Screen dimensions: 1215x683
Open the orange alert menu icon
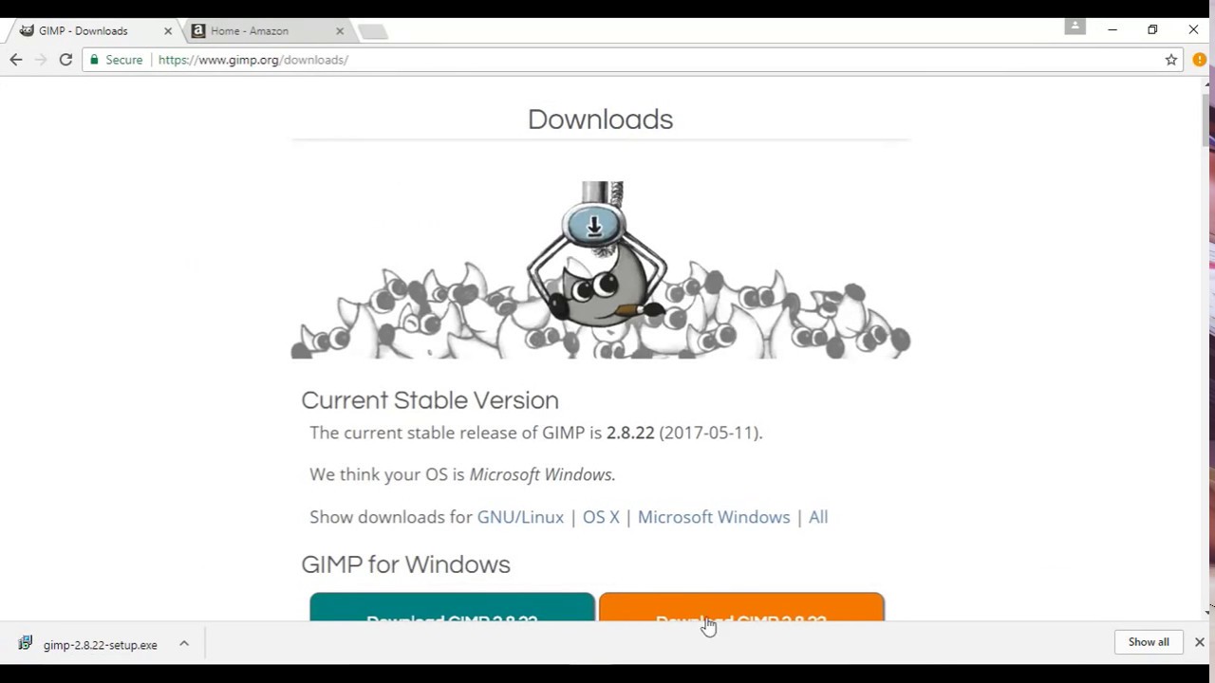1200,60
